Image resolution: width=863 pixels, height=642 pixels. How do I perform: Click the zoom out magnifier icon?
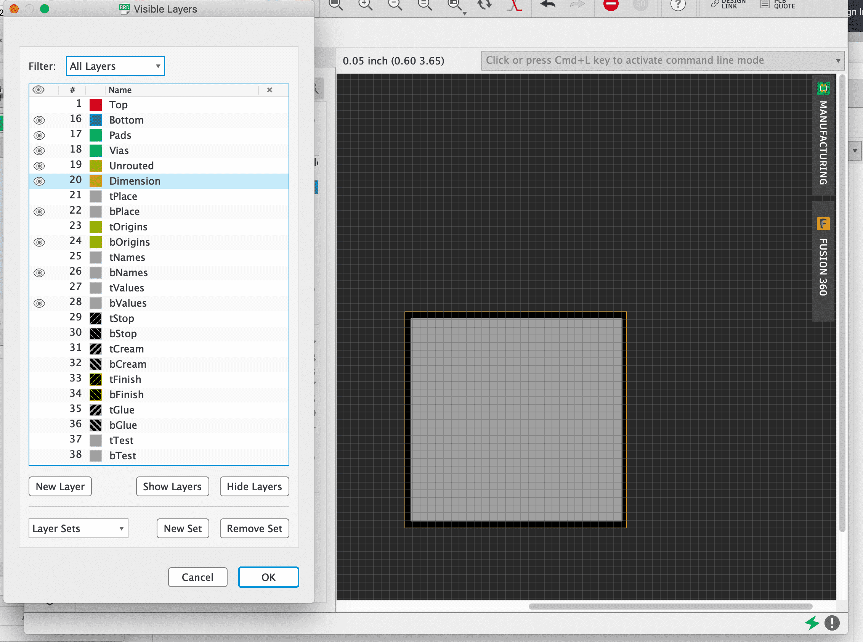click(395, 5)
